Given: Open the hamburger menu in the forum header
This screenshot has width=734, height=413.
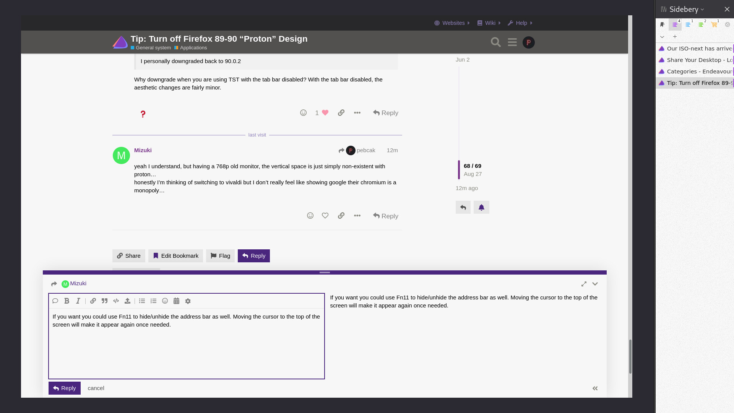Looking at the screenshot, I should tap(512, 42).
